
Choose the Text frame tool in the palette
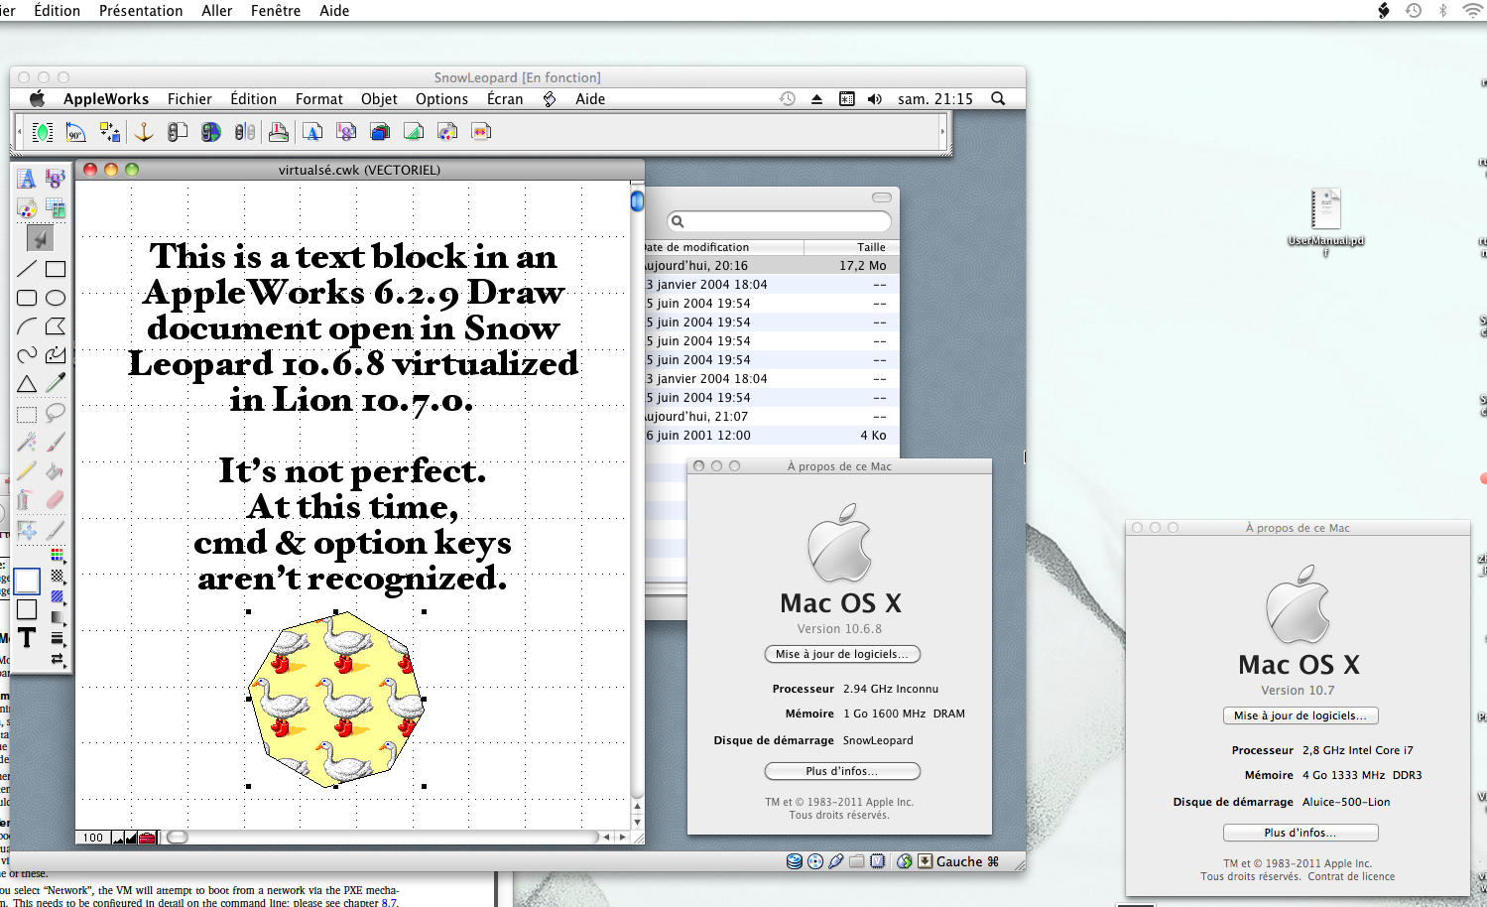[27, 179]
